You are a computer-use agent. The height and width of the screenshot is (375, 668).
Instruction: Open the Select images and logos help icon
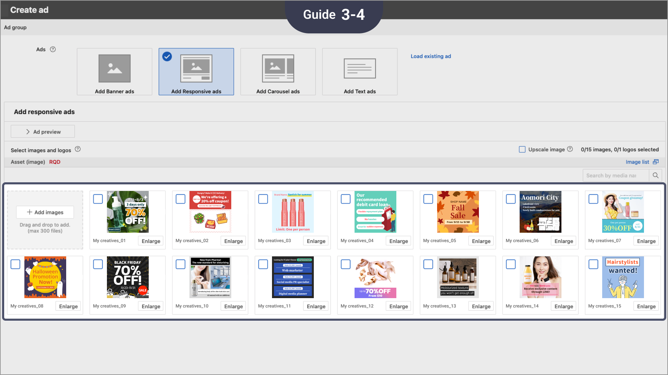click(x=77, y=149)
